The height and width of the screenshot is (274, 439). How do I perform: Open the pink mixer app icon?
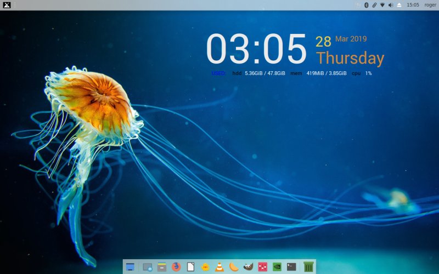click(262, 267)
